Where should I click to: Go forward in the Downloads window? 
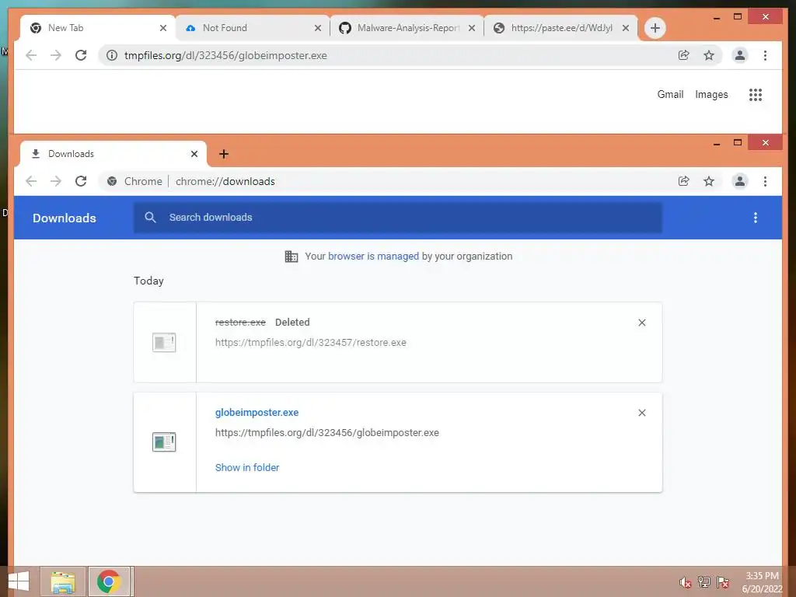(56, 181)
